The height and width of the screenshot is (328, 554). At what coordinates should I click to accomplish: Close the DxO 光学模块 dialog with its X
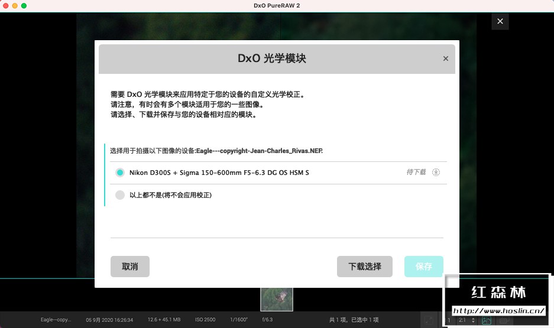446,59
